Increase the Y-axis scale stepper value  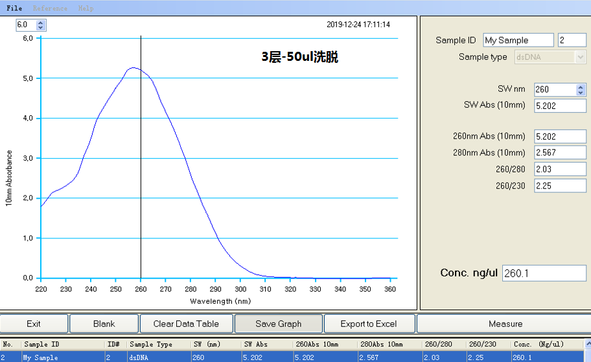point(41,23)
